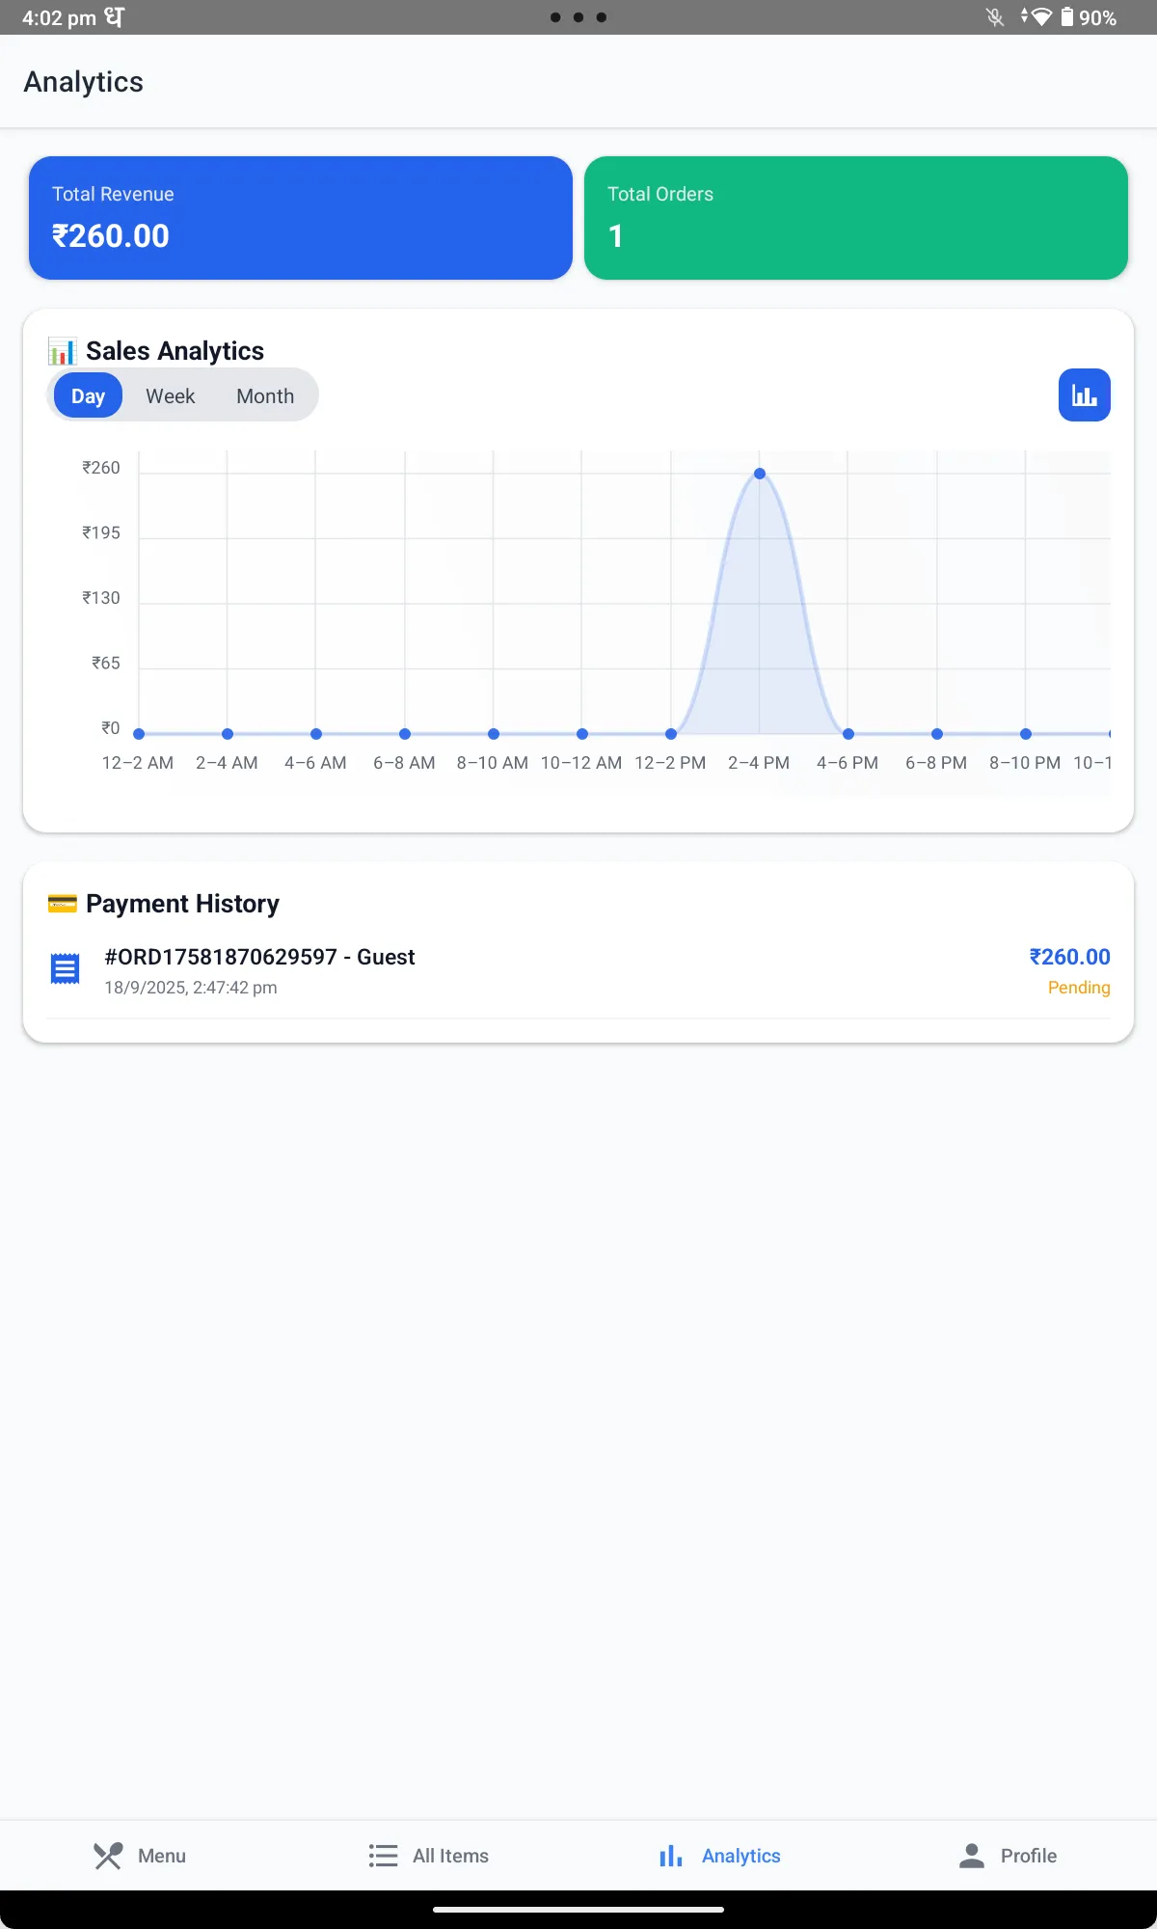Tap the receipt icon beside order #ORD17581870629597
This screenshot has width=1157, height=1929.
click(65, 968)
